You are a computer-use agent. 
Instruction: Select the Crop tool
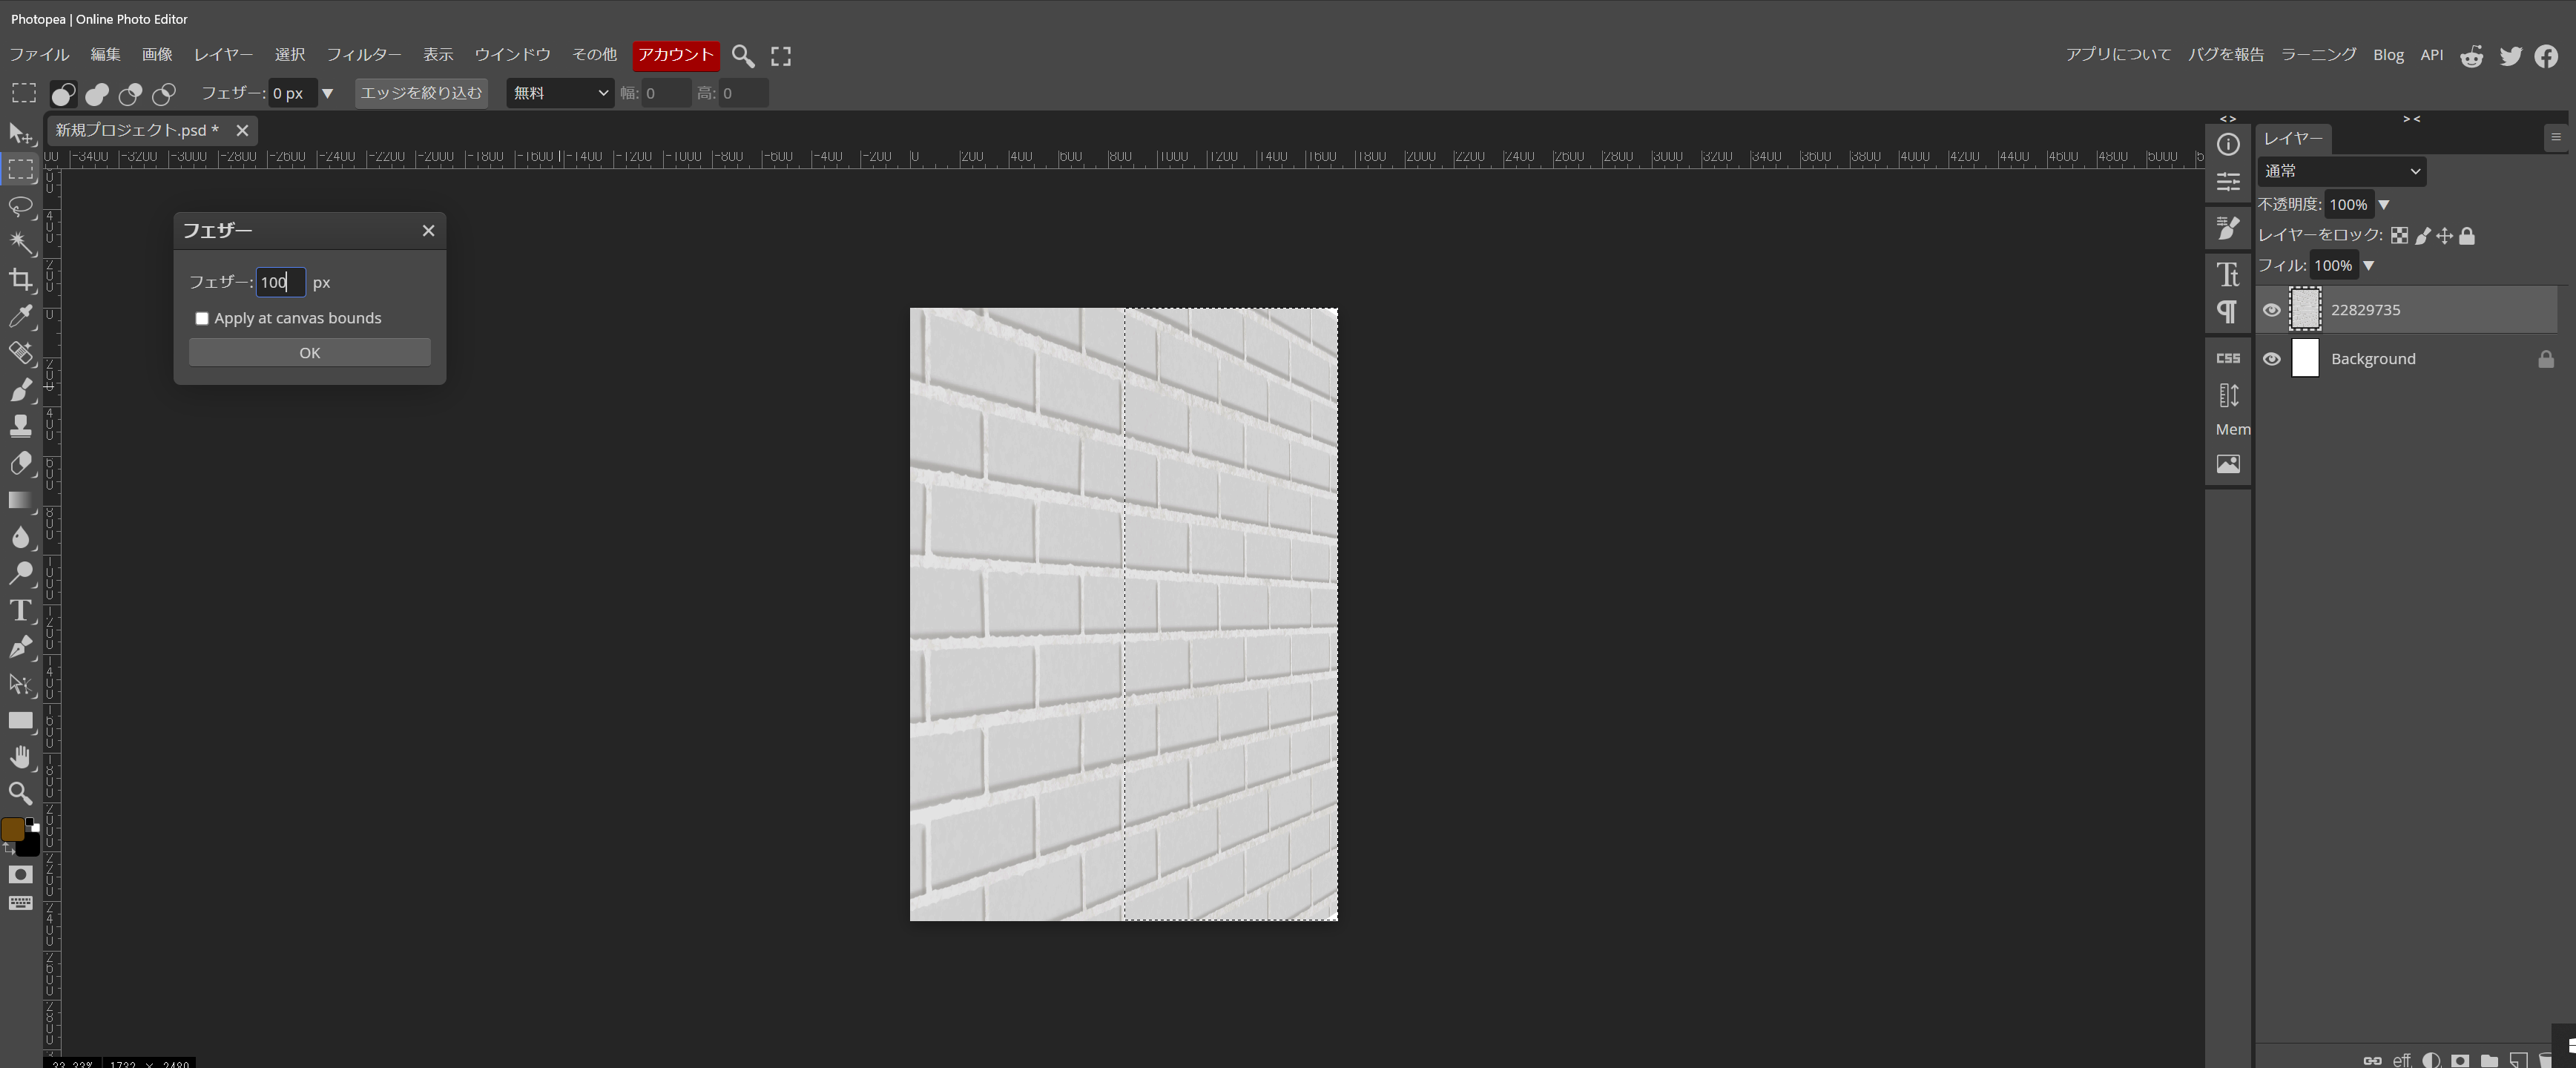pyautogui.click(x=21, y=280)
